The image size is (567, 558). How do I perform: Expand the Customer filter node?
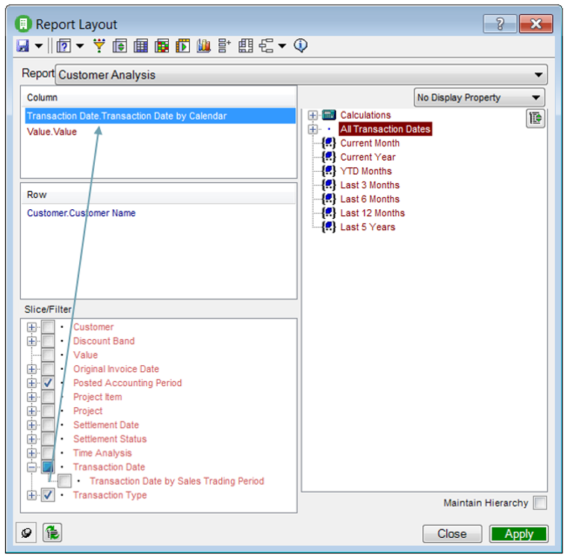32,327
